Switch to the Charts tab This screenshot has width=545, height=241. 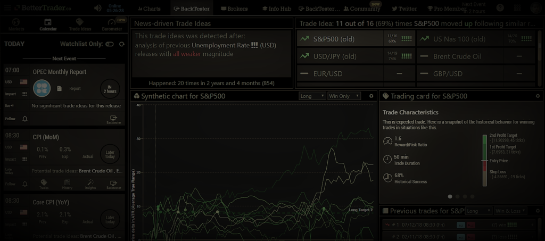pyautogui.click(x=148, y=9)
